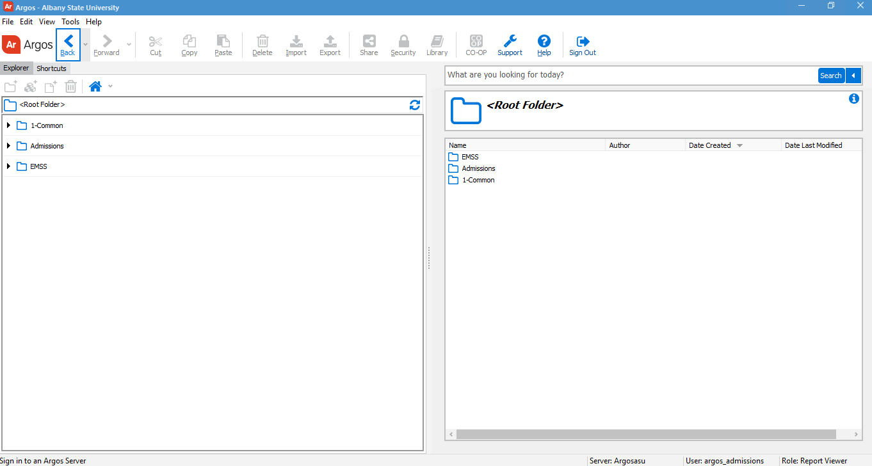Expand the Admissions folder tree node

(x=8, y=146)
